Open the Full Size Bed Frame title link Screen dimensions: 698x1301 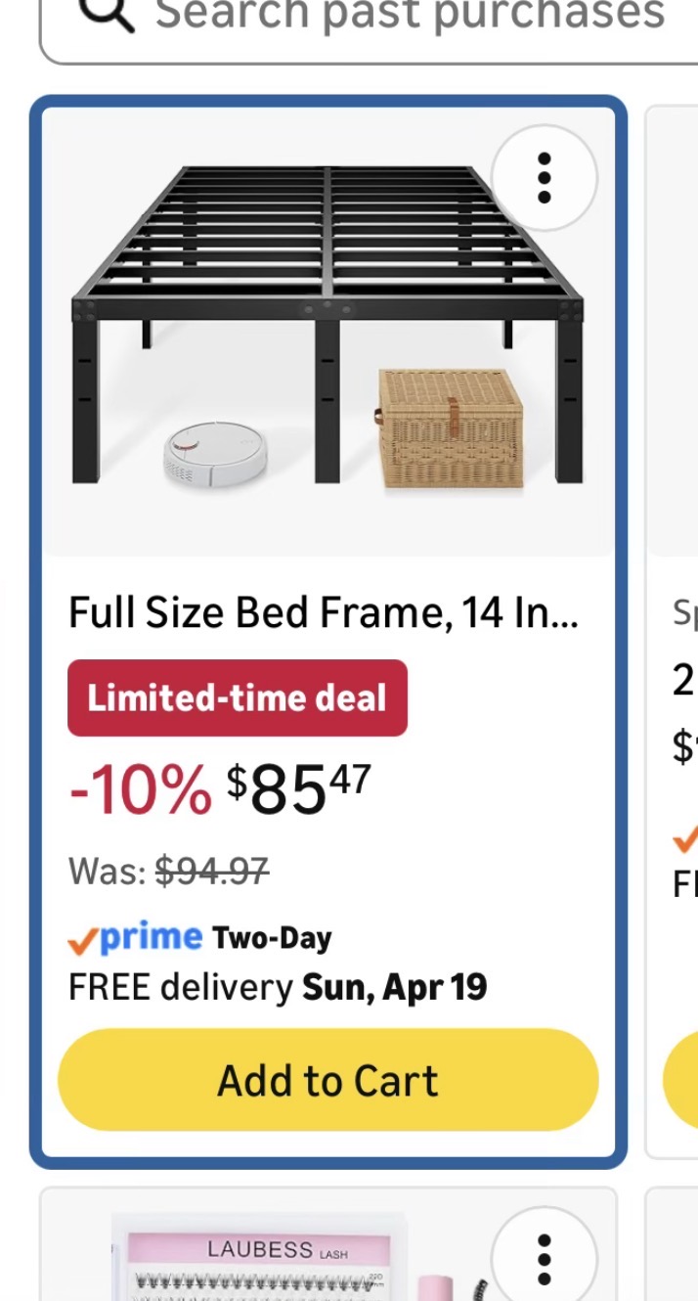tap(323, 613)
